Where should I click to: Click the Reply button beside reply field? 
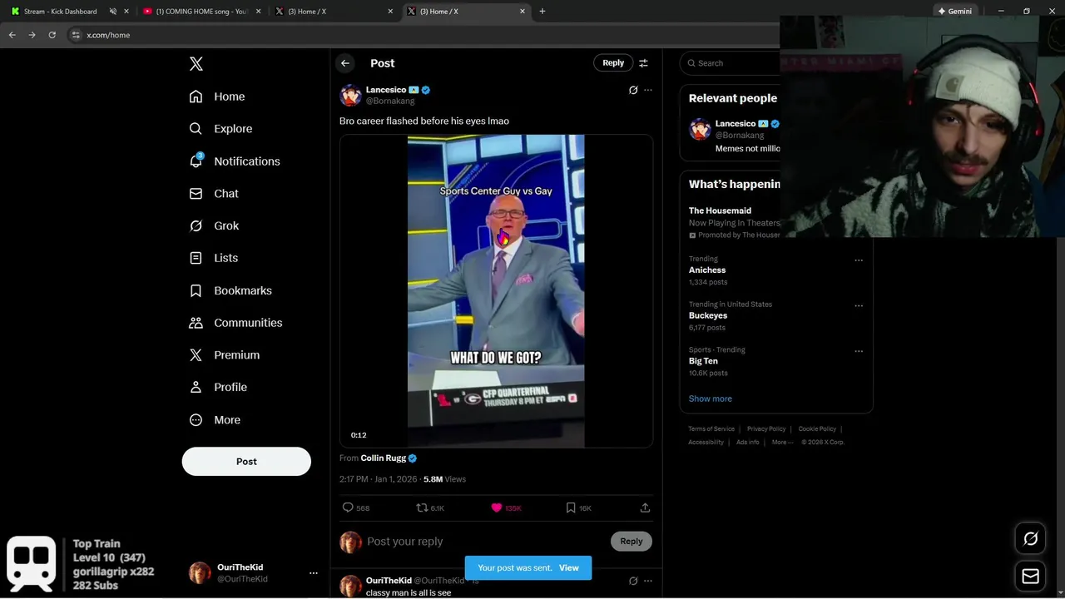[632, 542]
